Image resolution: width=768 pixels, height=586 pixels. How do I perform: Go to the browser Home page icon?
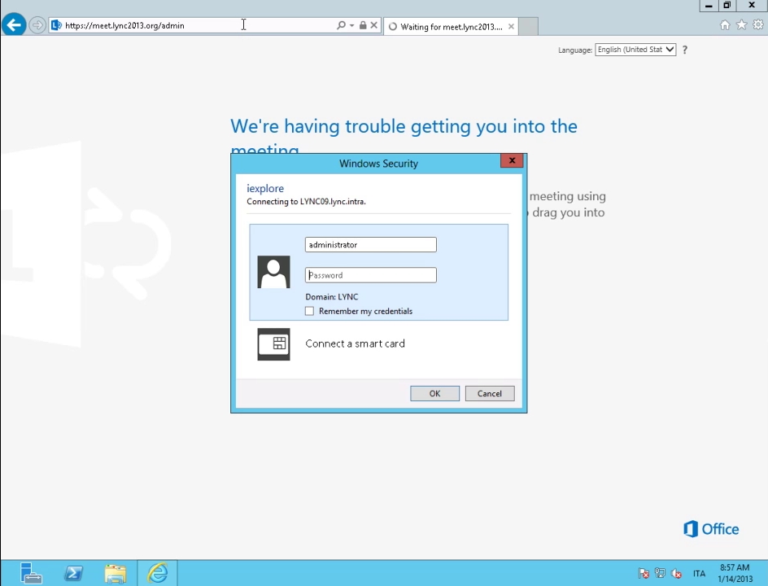[x=725, y=24]
